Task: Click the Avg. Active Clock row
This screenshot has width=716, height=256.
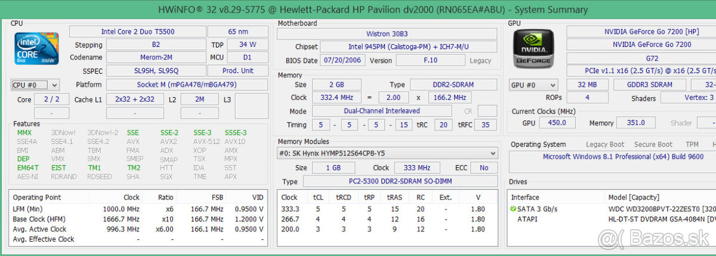Action: click(x=138, y=229)
